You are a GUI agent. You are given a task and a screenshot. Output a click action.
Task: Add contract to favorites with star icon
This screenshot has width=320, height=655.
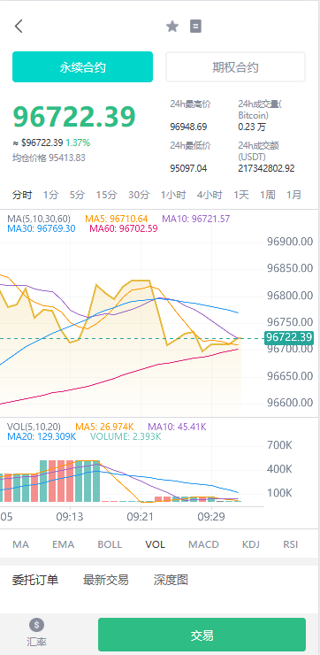(171, 27)
